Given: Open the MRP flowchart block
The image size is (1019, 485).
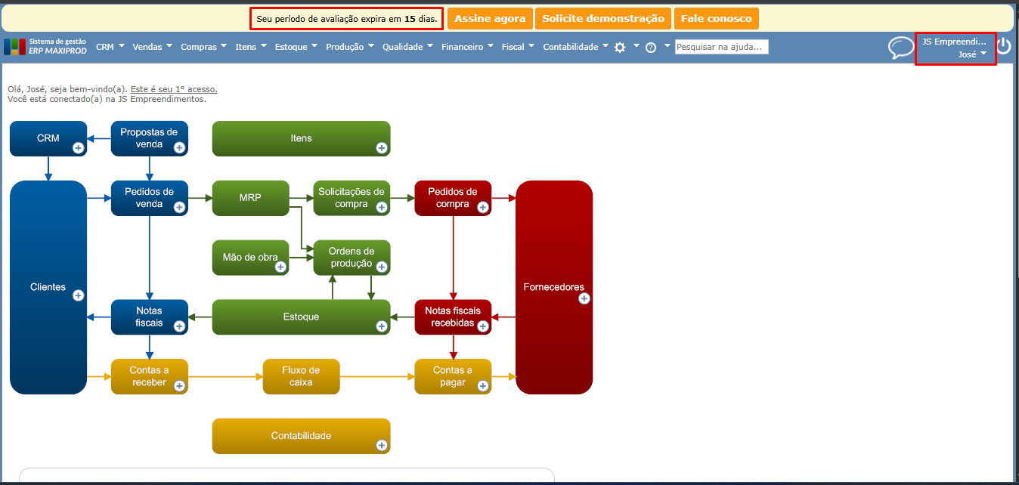Looking at the screenshot, I should (250, 198).
